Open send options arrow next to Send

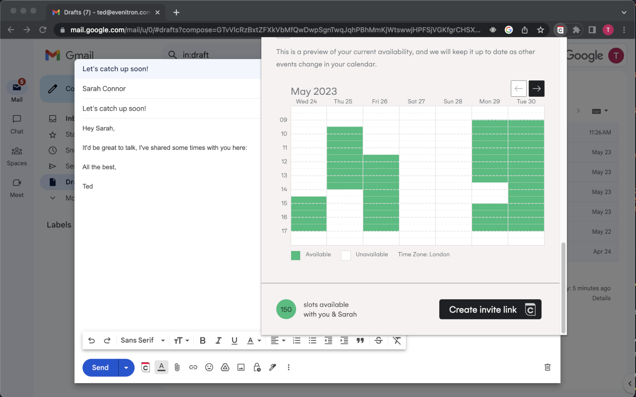pos(126,368)
